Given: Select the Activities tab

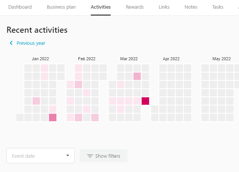Looking at the screenshot, I should tap(101, 7).
